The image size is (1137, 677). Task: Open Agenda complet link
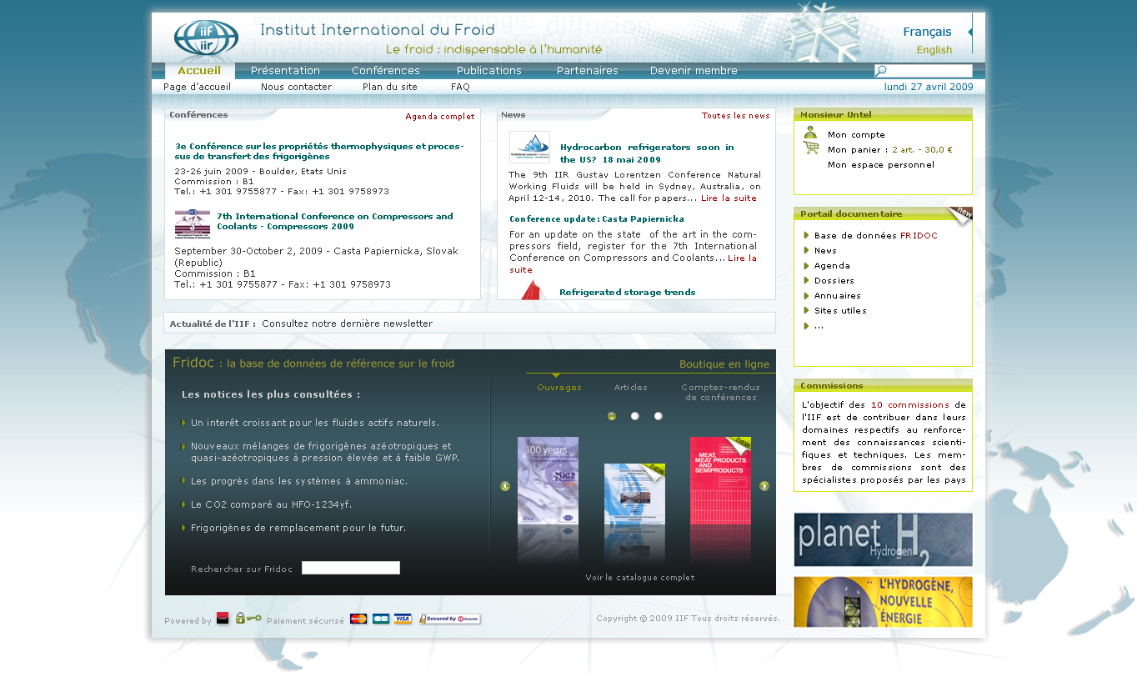440,117
